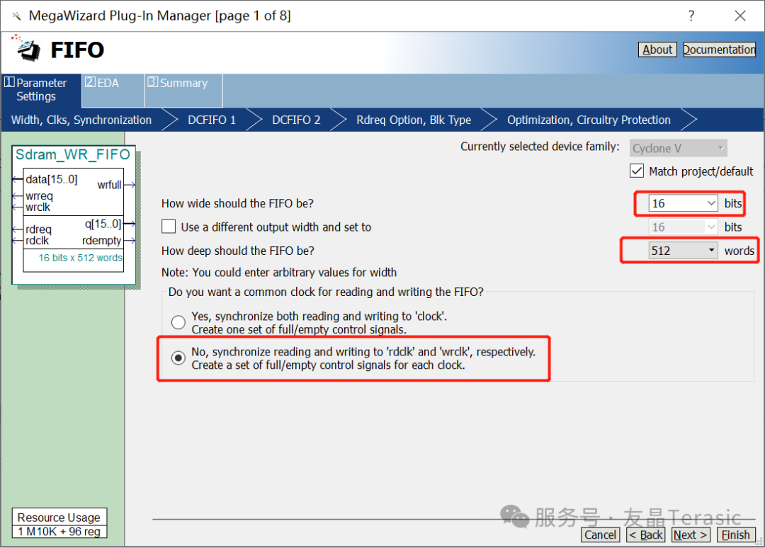
Task: Open the device family Cyclone V dropdown
Action: [x=720, y=149]
